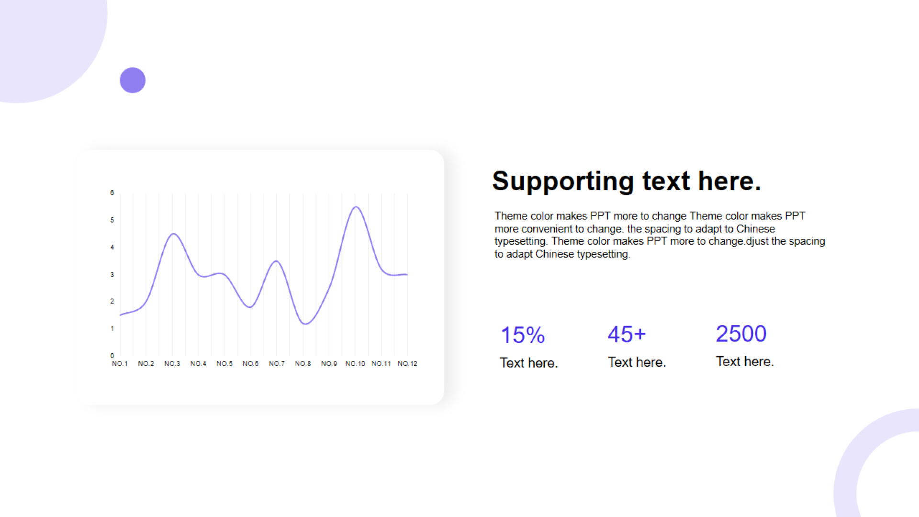Viewport: 919px width, 517px height.
Task: Click the NO.6 x-axis label
Action: pos(250,364)
